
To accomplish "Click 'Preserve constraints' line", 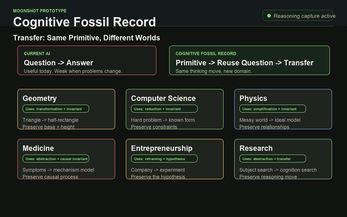I will [154, 127].
